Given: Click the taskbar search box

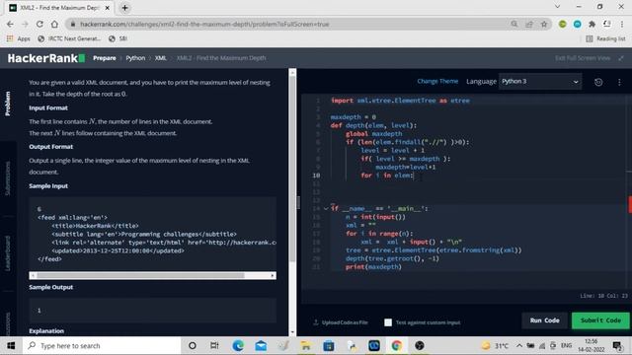Looking at the screenshot, I should [102, 346].
